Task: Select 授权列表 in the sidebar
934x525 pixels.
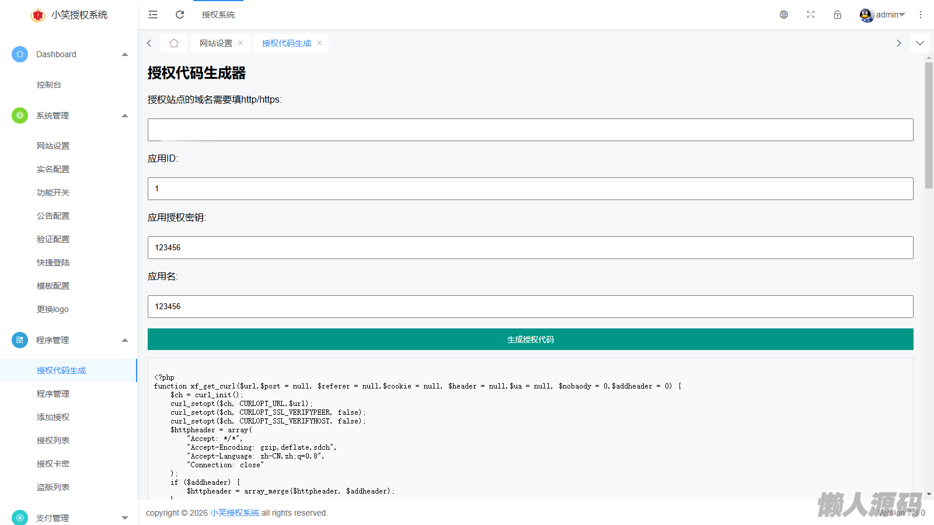Action: click(53, 440)
